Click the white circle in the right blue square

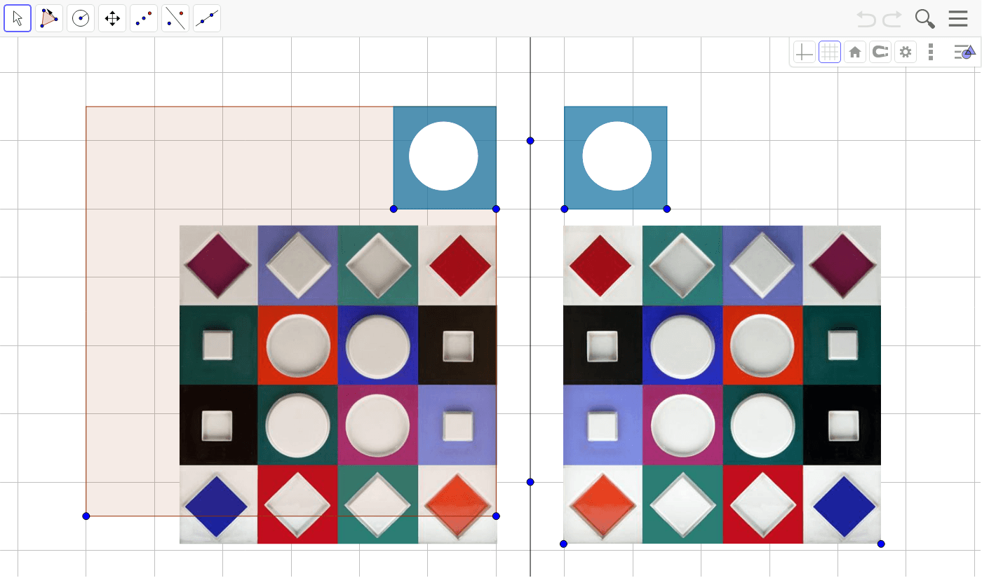[x=617, y=156]
